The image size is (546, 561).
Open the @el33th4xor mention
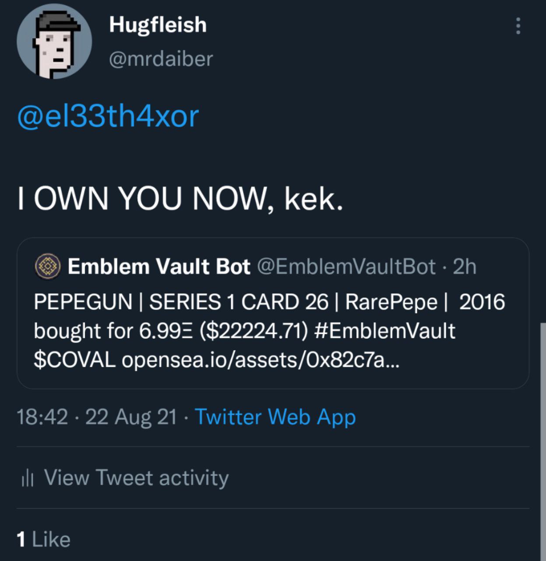click(108, 117)
